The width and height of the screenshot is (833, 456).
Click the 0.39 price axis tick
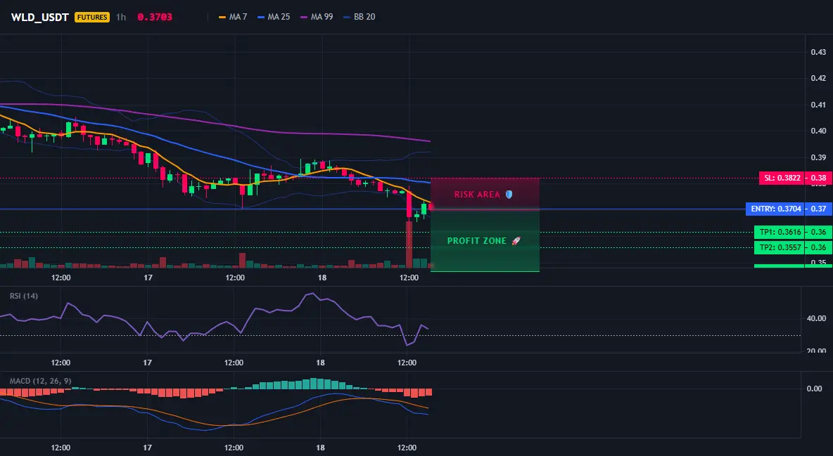coord(818,157)
